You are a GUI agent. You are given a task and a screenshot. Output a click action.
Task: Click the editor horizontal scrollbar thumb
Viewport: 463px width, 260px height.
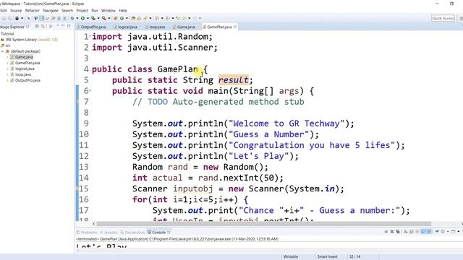[263, 224]
